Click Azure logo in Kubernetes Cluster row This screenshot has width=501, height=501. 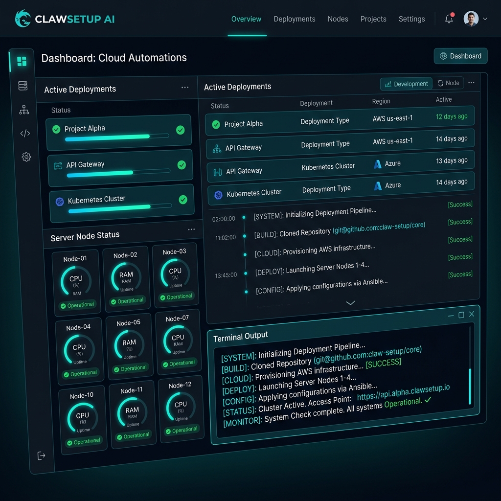click(x=378, y=186)
